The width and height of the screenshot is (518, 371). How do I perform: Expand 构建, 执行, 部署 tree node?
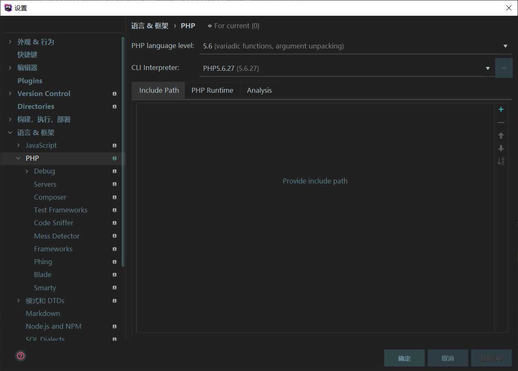(10, 119)
